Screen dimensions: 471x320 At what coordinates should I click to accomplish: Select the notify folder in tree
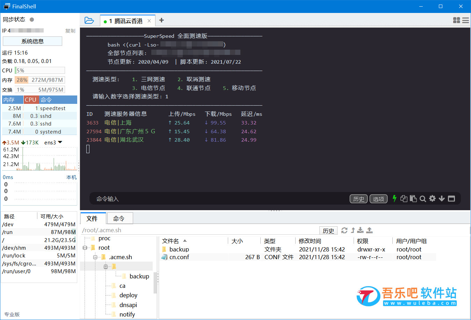point(127,314)
